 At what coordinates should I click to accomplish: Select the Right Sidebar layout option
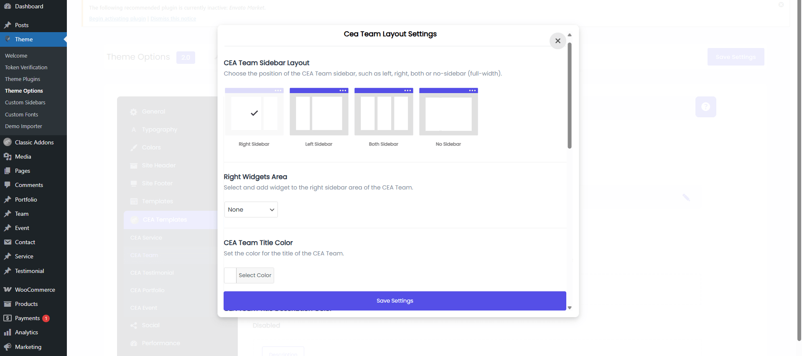(x=254, y=112)
